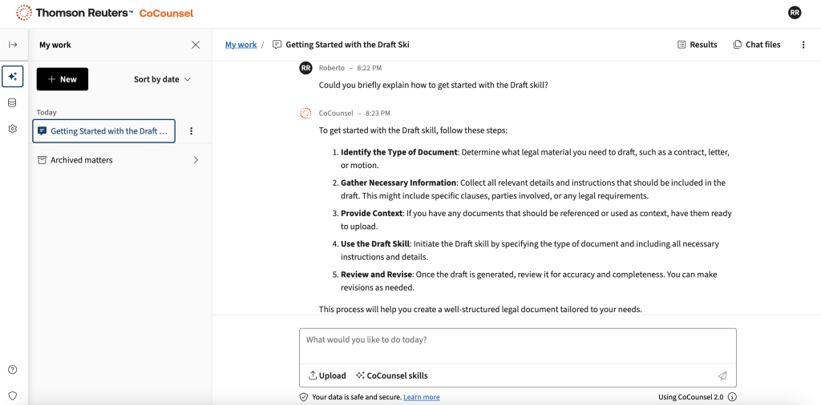Click the info icon beside CoCounsel 2.0

pyautogui.click(x=732, y=397)
